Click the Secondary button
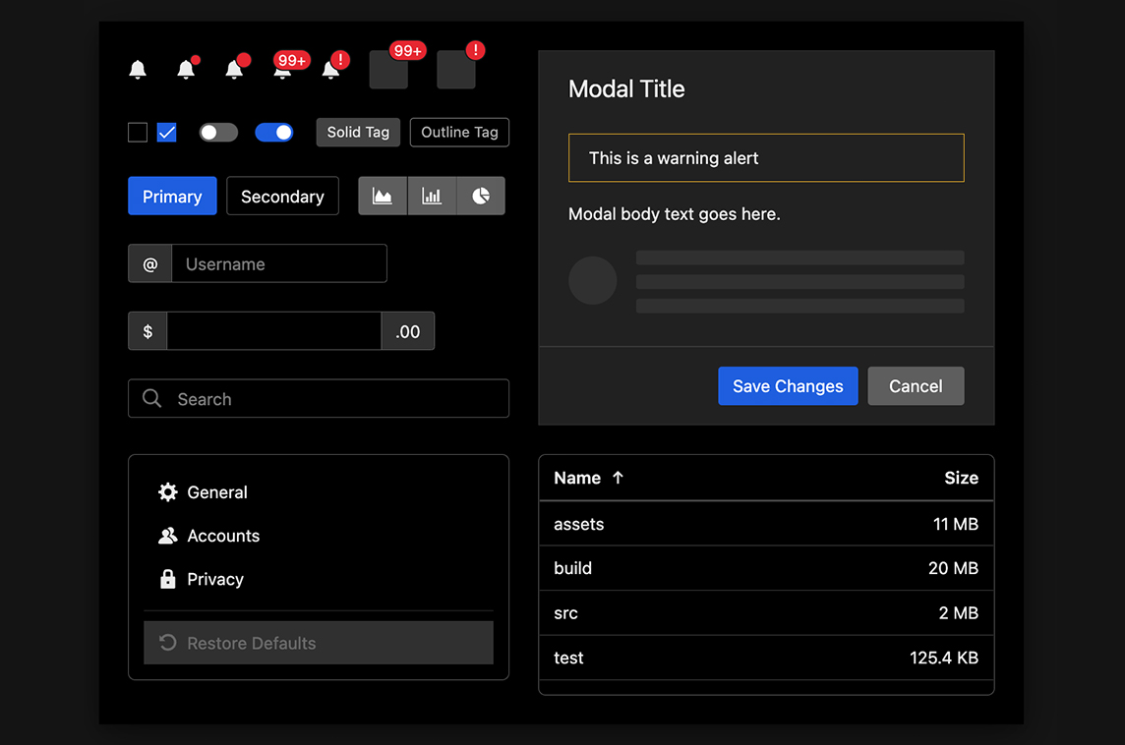The height and width of the screenshot is (745, 1125). point(282,196)
